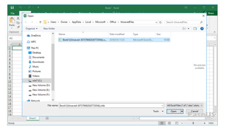Sort files by Type column

point(136,34)
